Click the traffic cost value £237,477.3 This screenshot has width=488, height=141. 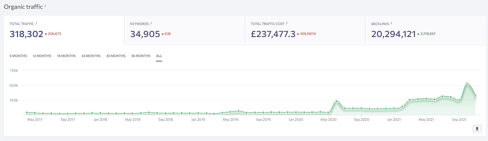(x=273, y=34)
